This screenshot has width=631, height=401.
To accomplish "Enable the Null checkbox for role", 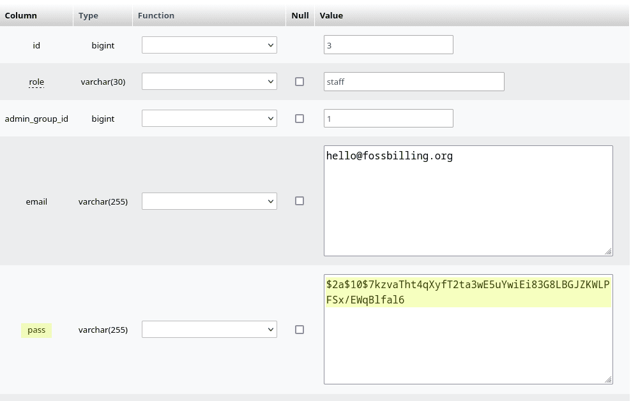I will 299,81.
